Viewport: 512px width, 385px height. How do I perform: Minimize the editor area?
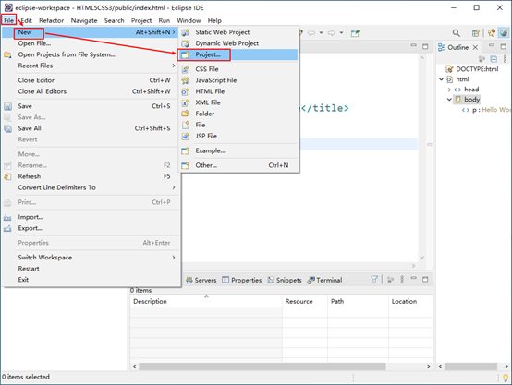point(414,45)
